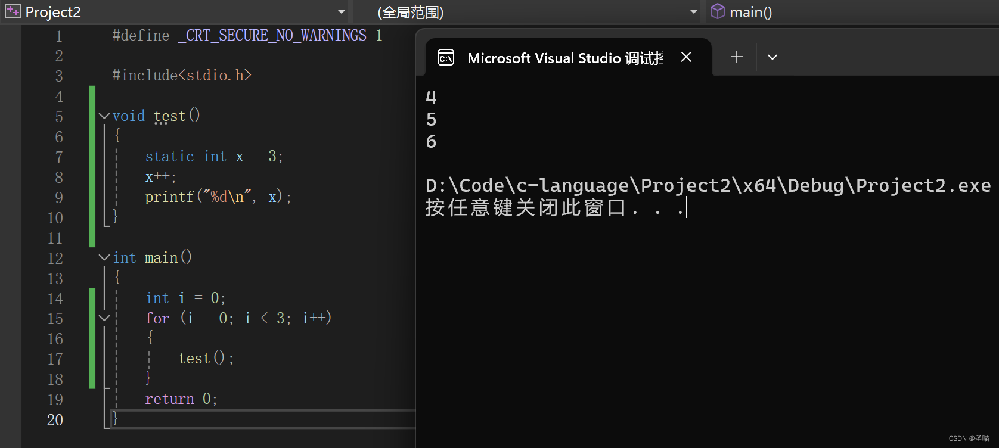Click the main function name in definition
The height and width of the screenshot is (448, 999).
pos(161,258)
